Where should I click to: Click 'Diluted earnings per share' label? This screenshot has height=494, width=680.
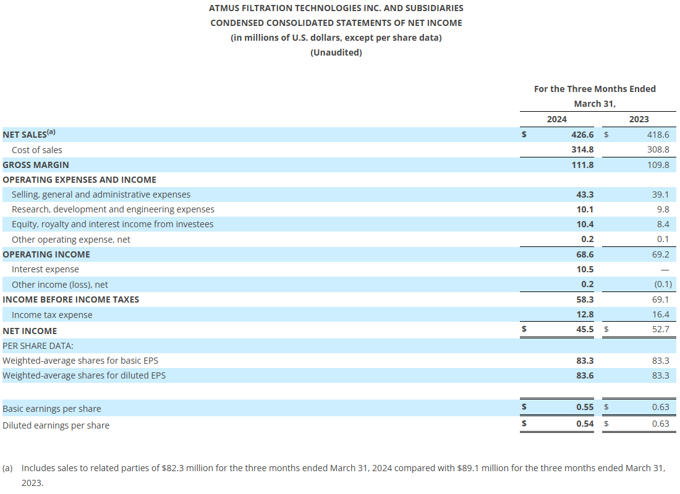(x=56, y=425)
